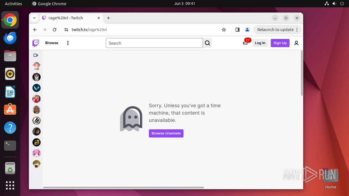
Task: Open the Valorant-logo avatar channel
Action: click(37, 88)
